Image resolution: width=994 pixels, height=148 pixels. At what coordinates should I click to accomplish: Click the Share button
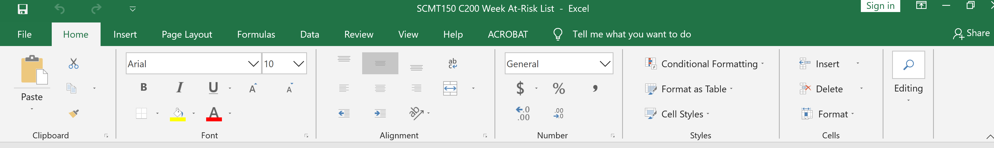coord(971,33)
